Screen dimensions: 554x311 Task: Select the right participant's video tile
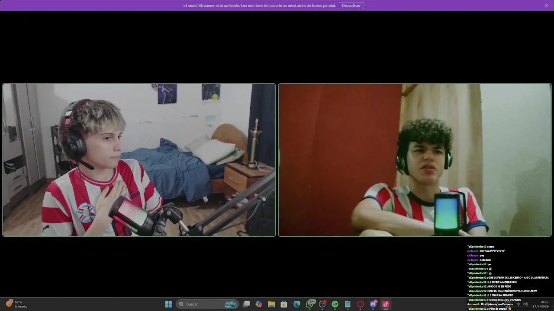click(415, 160)
